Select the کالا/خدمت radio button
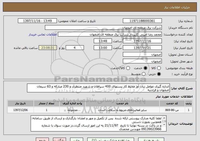Viewport: 200px width, 141px height. click(128, 68)
